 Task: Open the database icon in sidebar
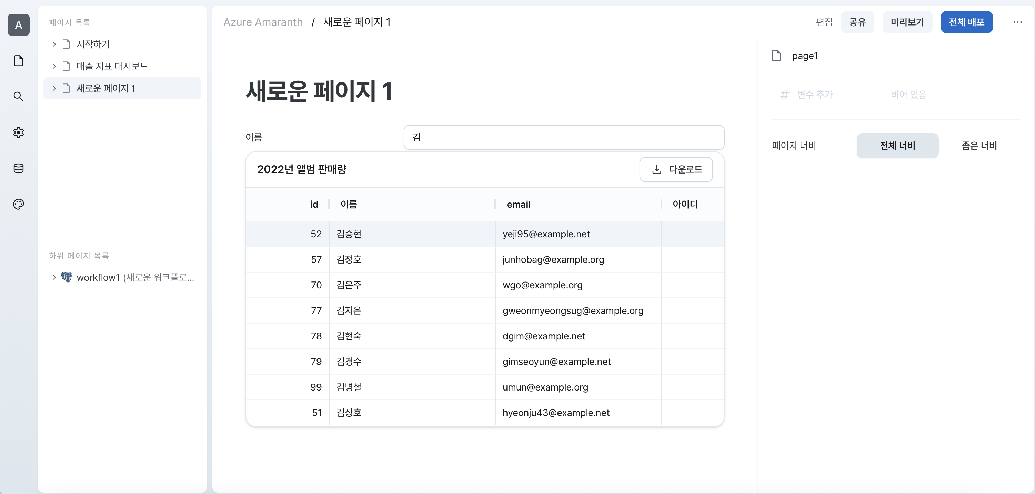coord(19,168)
